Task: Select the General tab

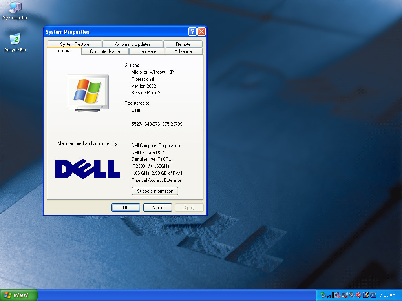Action: (64, 51)
